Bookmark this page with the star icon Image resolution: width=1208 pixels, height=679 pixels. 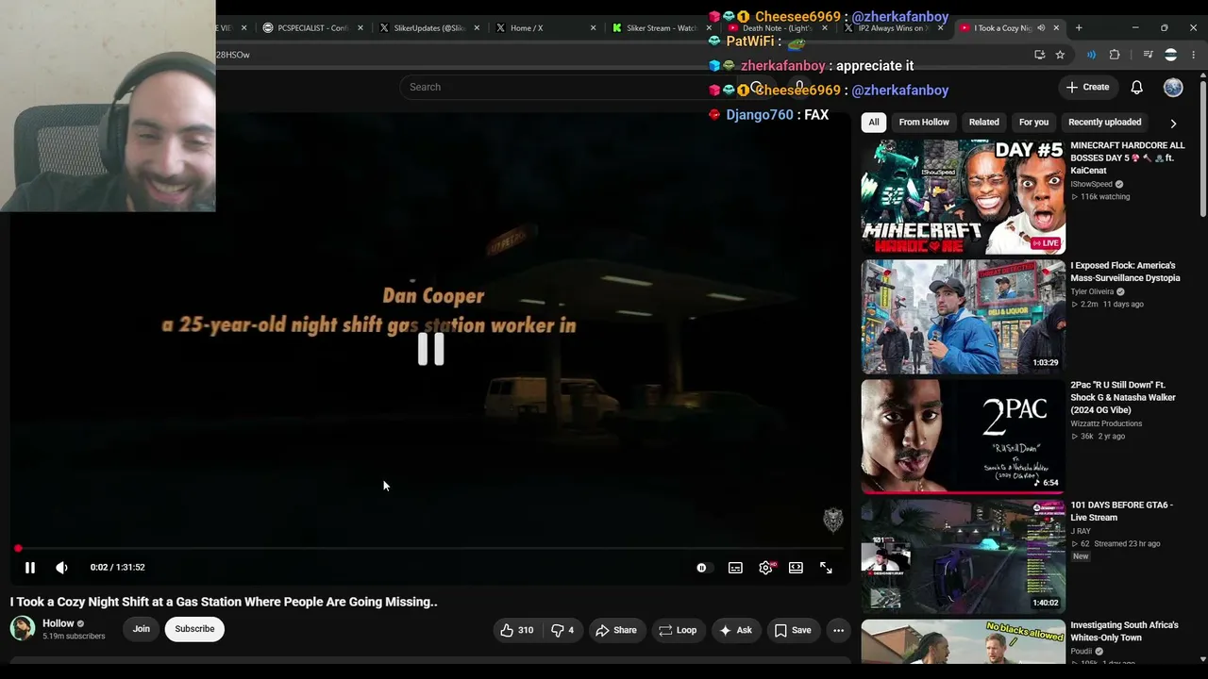tap(1060, 55)
